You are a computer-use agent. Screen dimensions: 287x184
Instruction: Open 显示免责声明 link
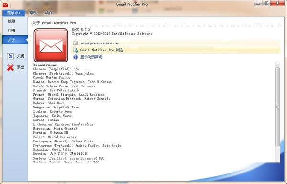(x=91, y=57)
